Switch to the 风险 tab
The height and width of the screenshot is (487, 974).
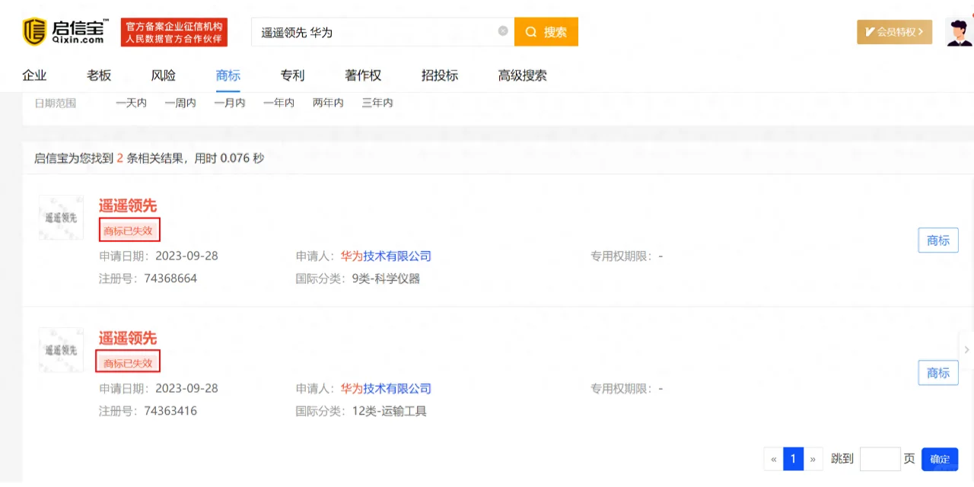[164, 75]
